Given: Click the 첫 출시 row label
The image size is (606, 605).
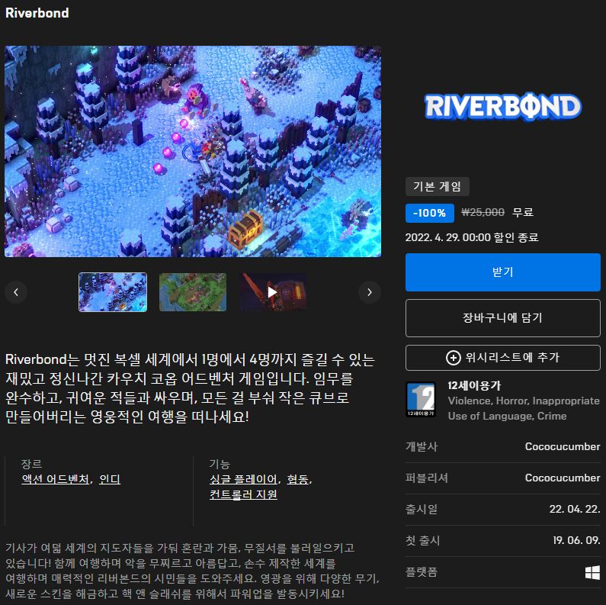Looking at the screenshot, I should coord(422,540).
